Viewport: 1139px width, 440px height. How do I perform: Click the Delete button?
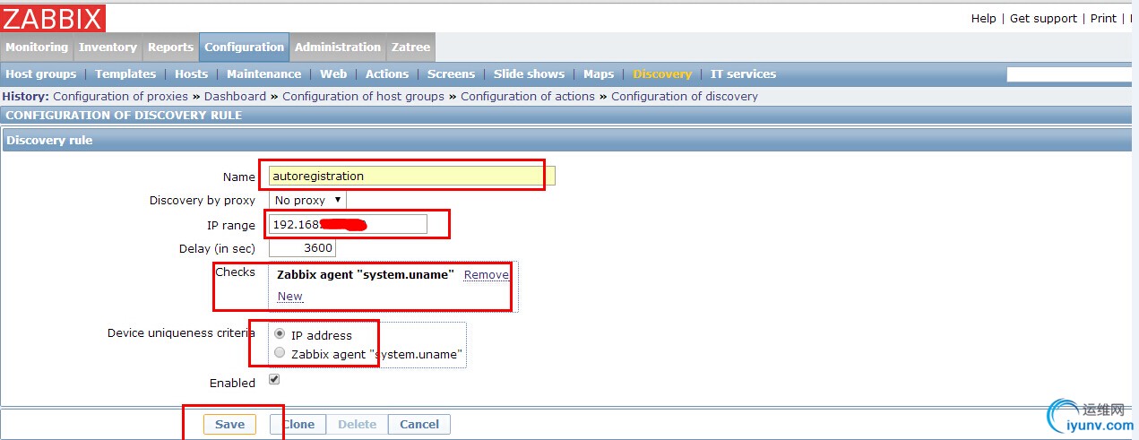click(x=357, y=425)
